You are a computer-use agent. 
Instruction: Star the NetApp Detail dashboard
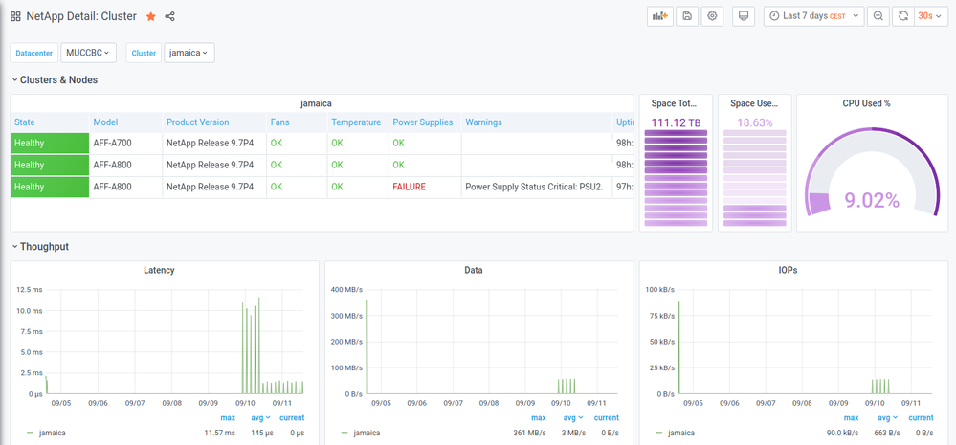point(151,16)
